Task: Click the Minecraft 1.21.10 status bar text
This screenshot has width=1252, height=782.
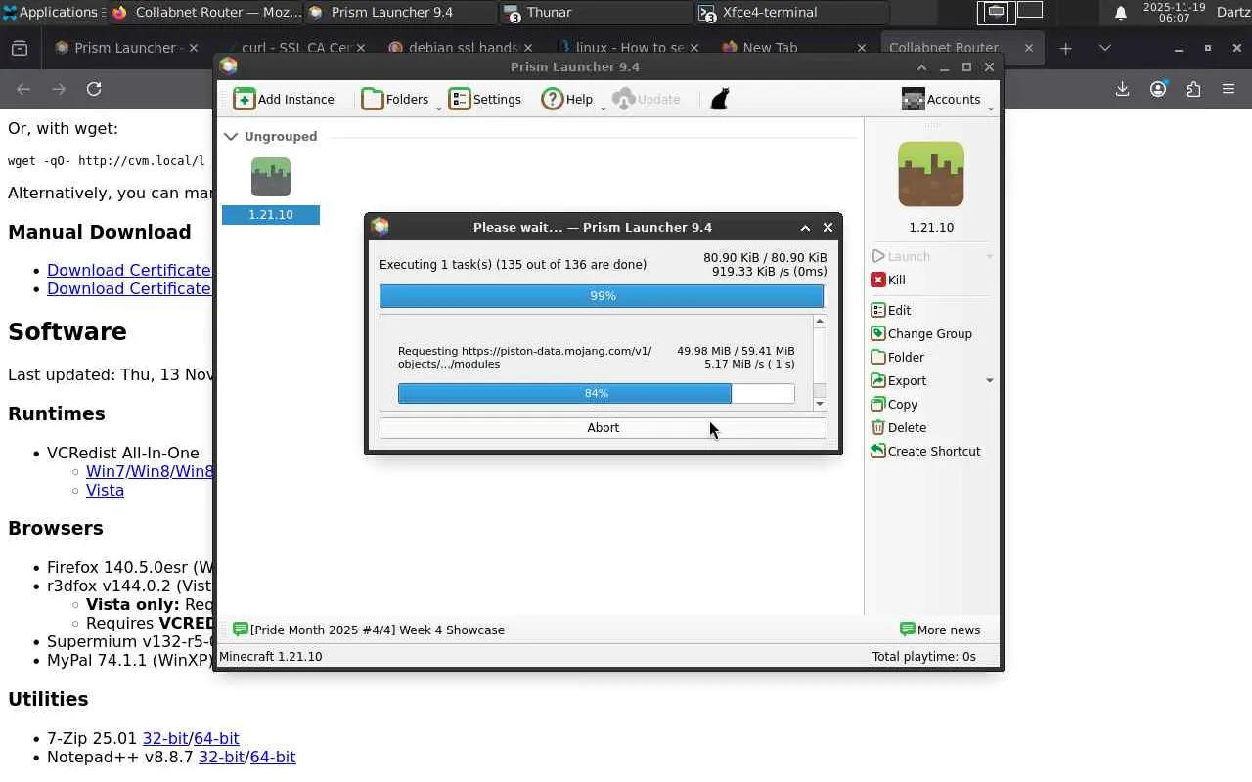Action: tap(271, 656)
